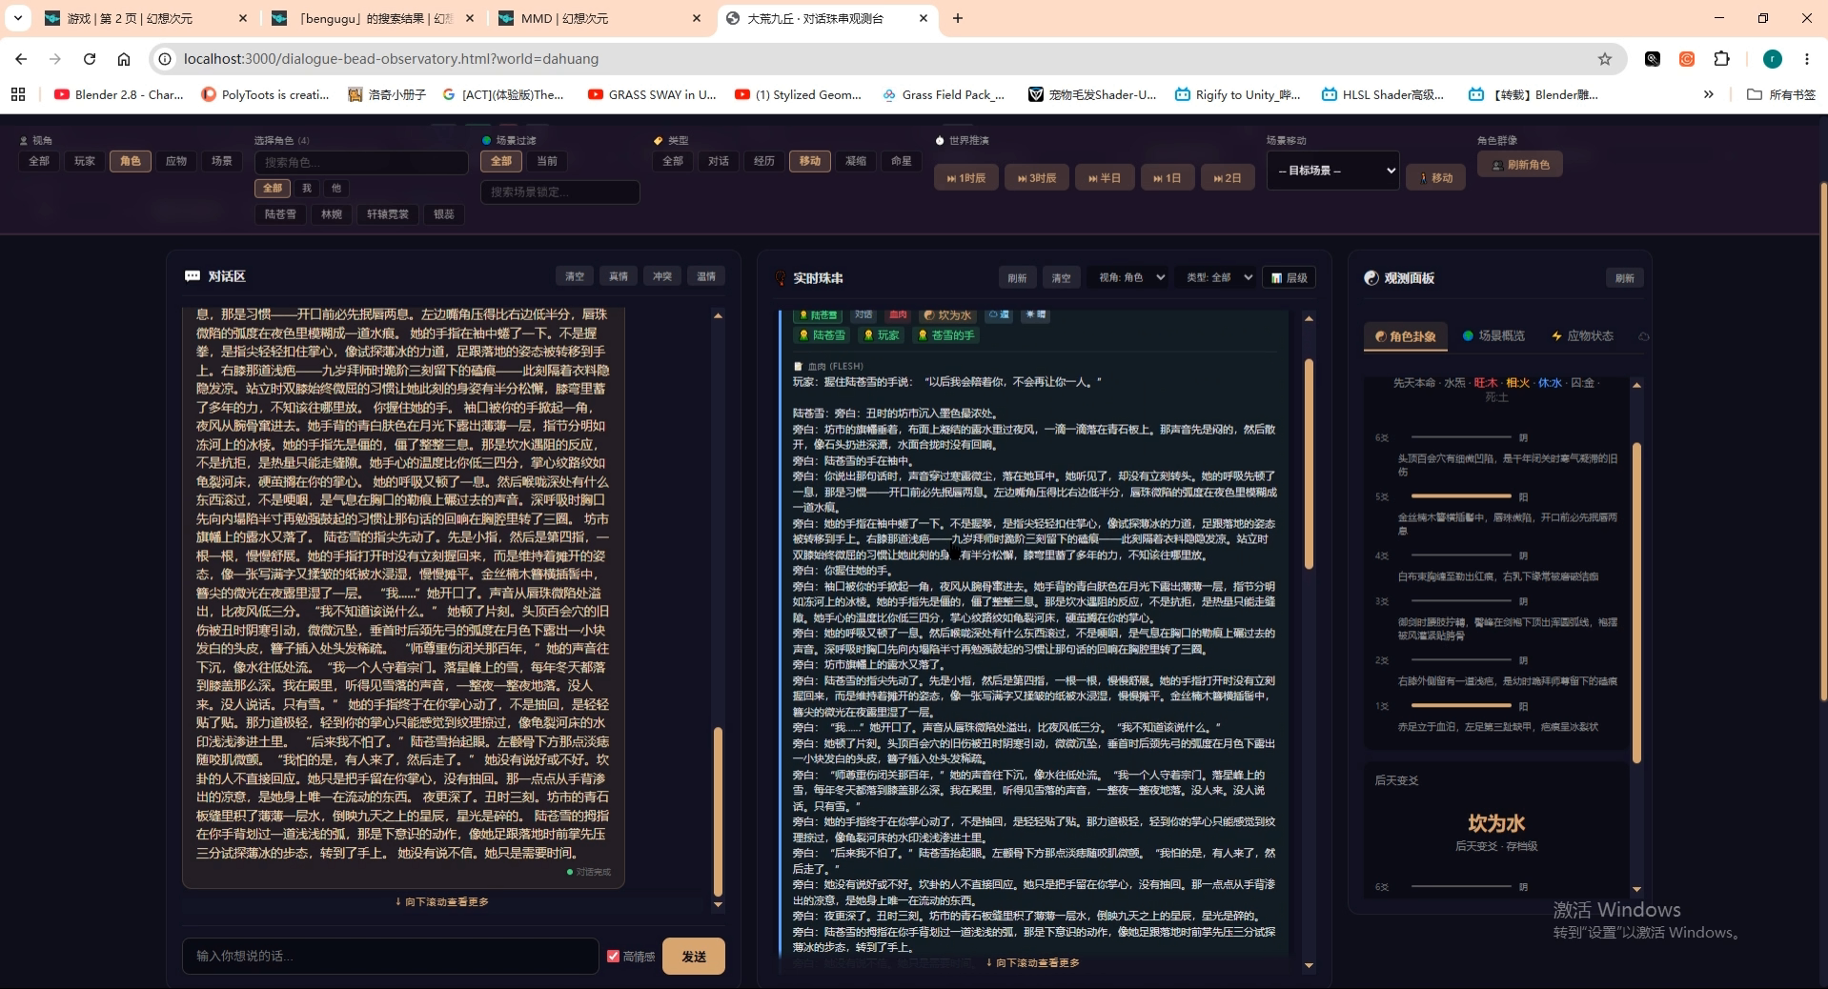Toggle the 层级 chart button
The image size is (1828, 989).
[x=1289, y=278]
